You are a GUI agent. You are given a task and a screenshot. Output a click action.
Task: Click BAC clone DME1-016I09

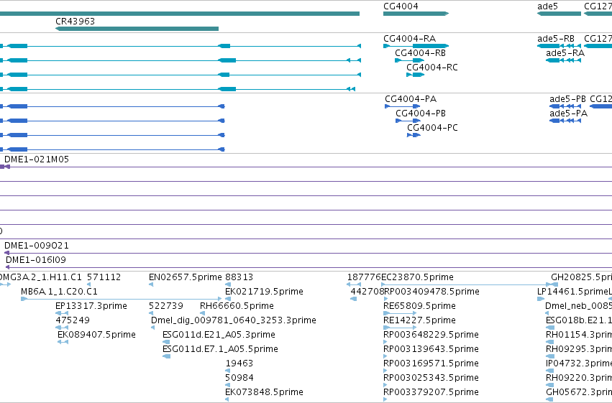coord(35,260)
